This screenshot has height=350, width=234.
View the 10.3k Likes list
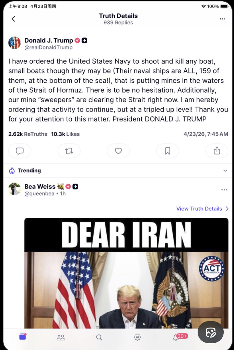[x=65, y=134]
